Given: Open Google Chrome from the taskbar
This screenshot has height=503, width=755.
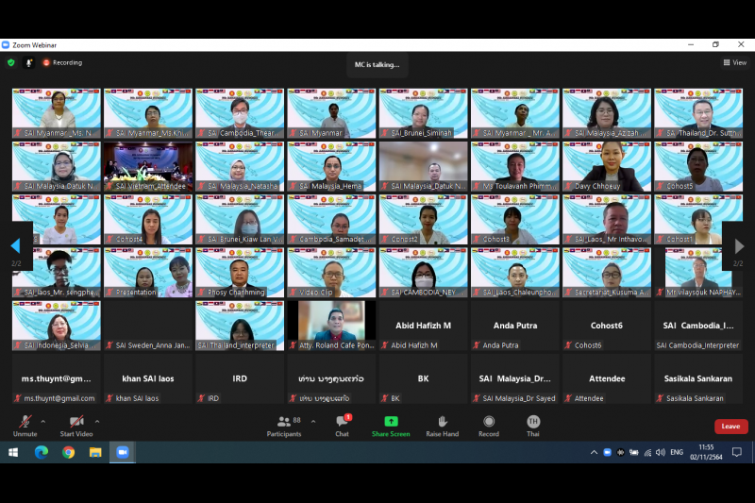Looking at the screenshot, I should (x=68, y=452).
